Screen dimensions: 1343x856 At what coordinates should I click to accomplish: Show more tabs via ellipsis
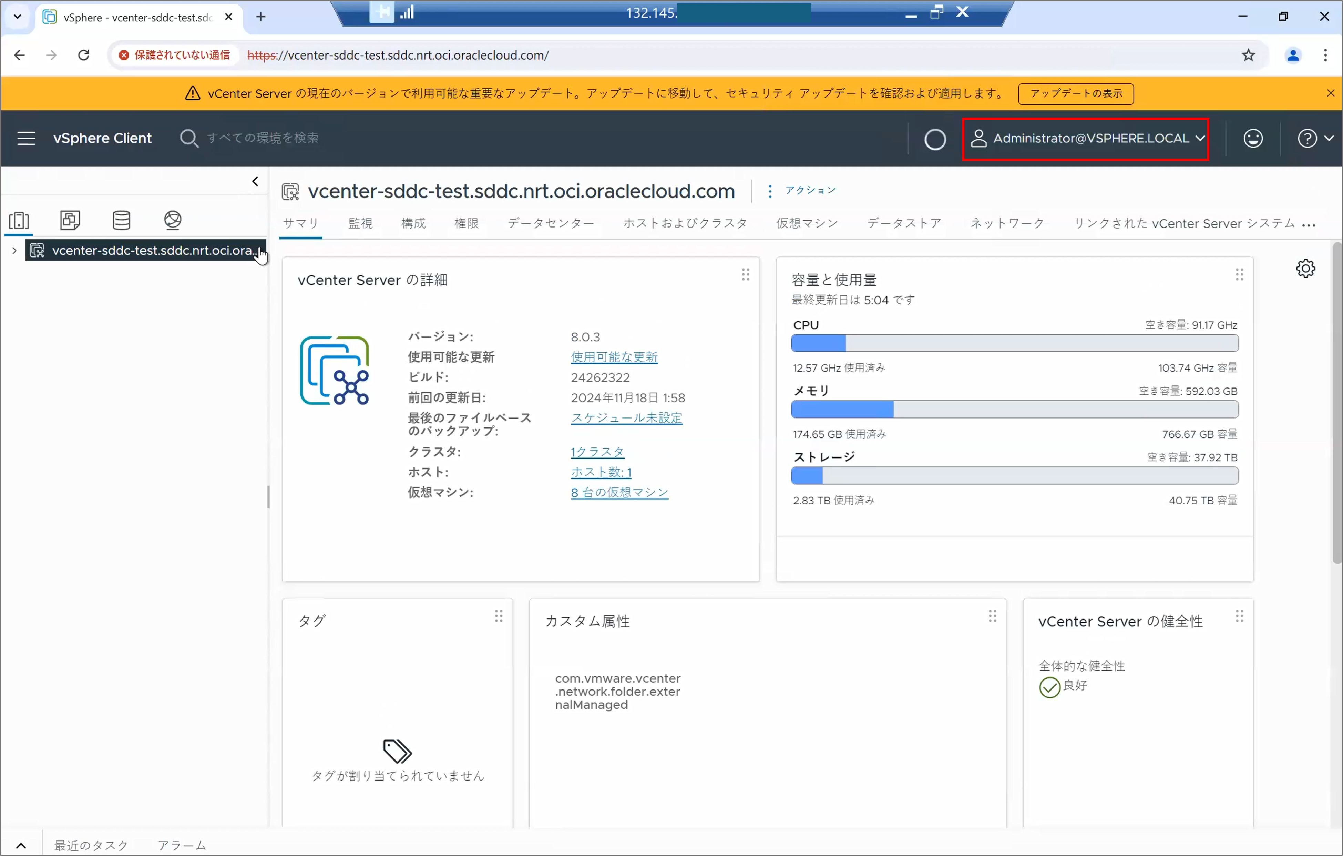coord(1309,225)
